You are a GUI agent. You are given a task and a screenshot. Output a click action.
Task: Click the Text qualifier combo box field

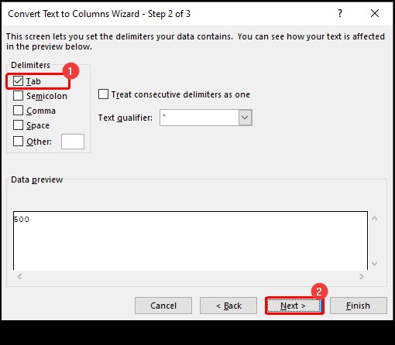tap(206, 118)
